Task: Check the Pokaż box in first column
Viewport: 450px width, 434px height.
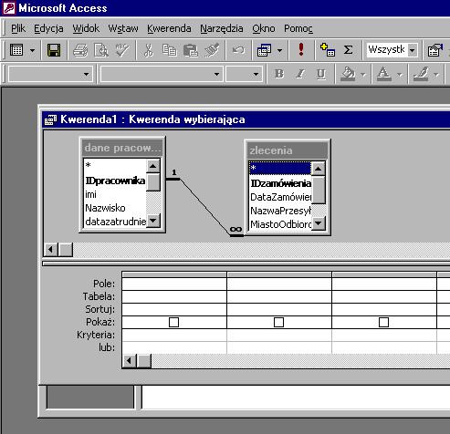Action: [173, 322]
